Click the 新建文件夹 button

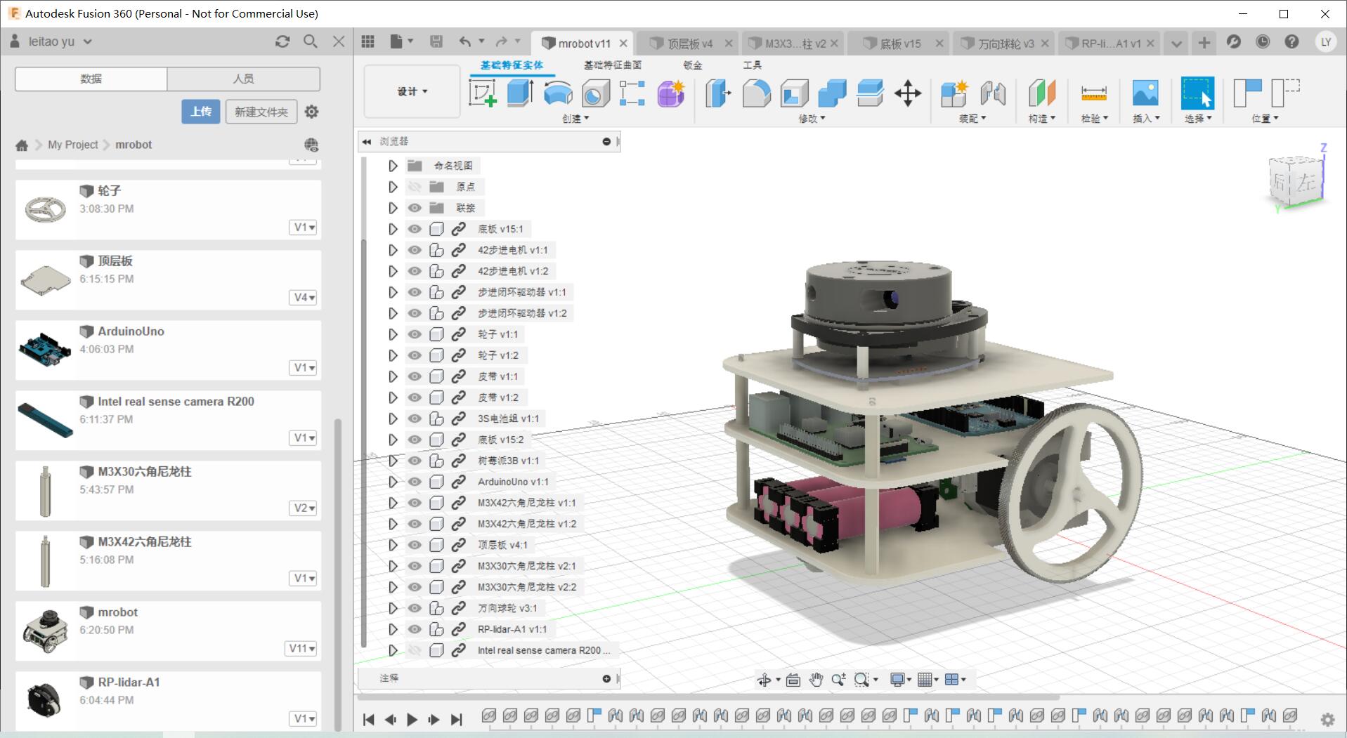[x=261, y=111]
